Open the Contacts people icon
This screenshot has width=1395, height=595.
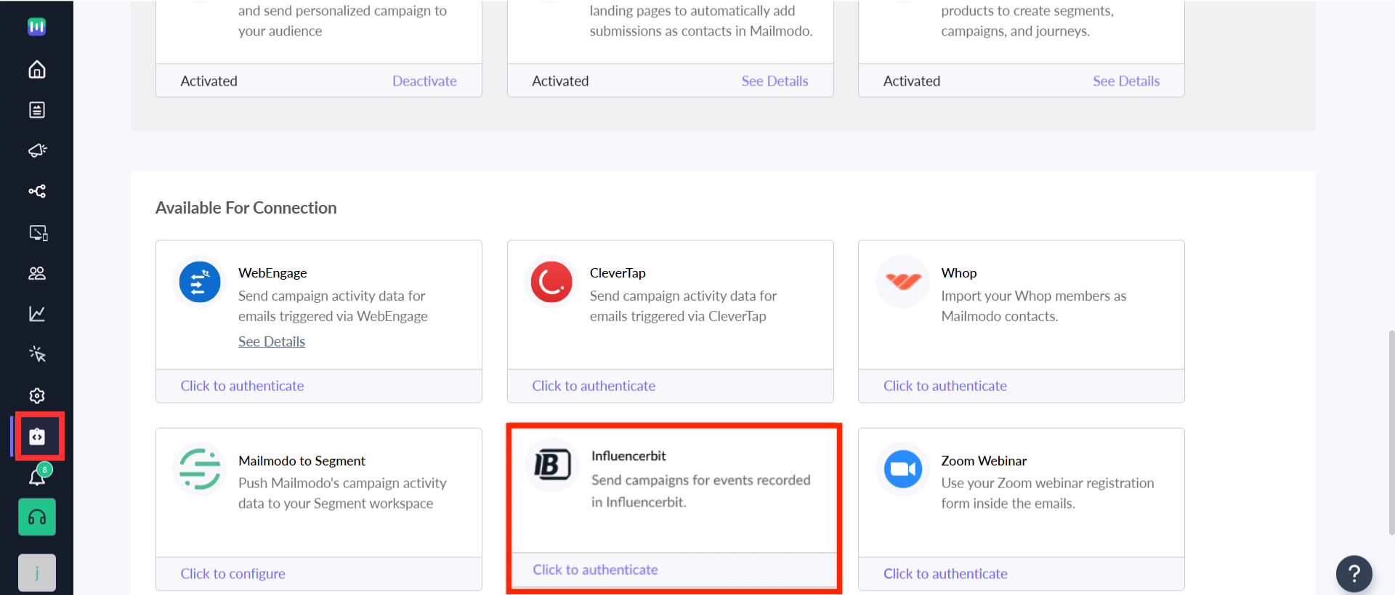[x=37, y=273]
